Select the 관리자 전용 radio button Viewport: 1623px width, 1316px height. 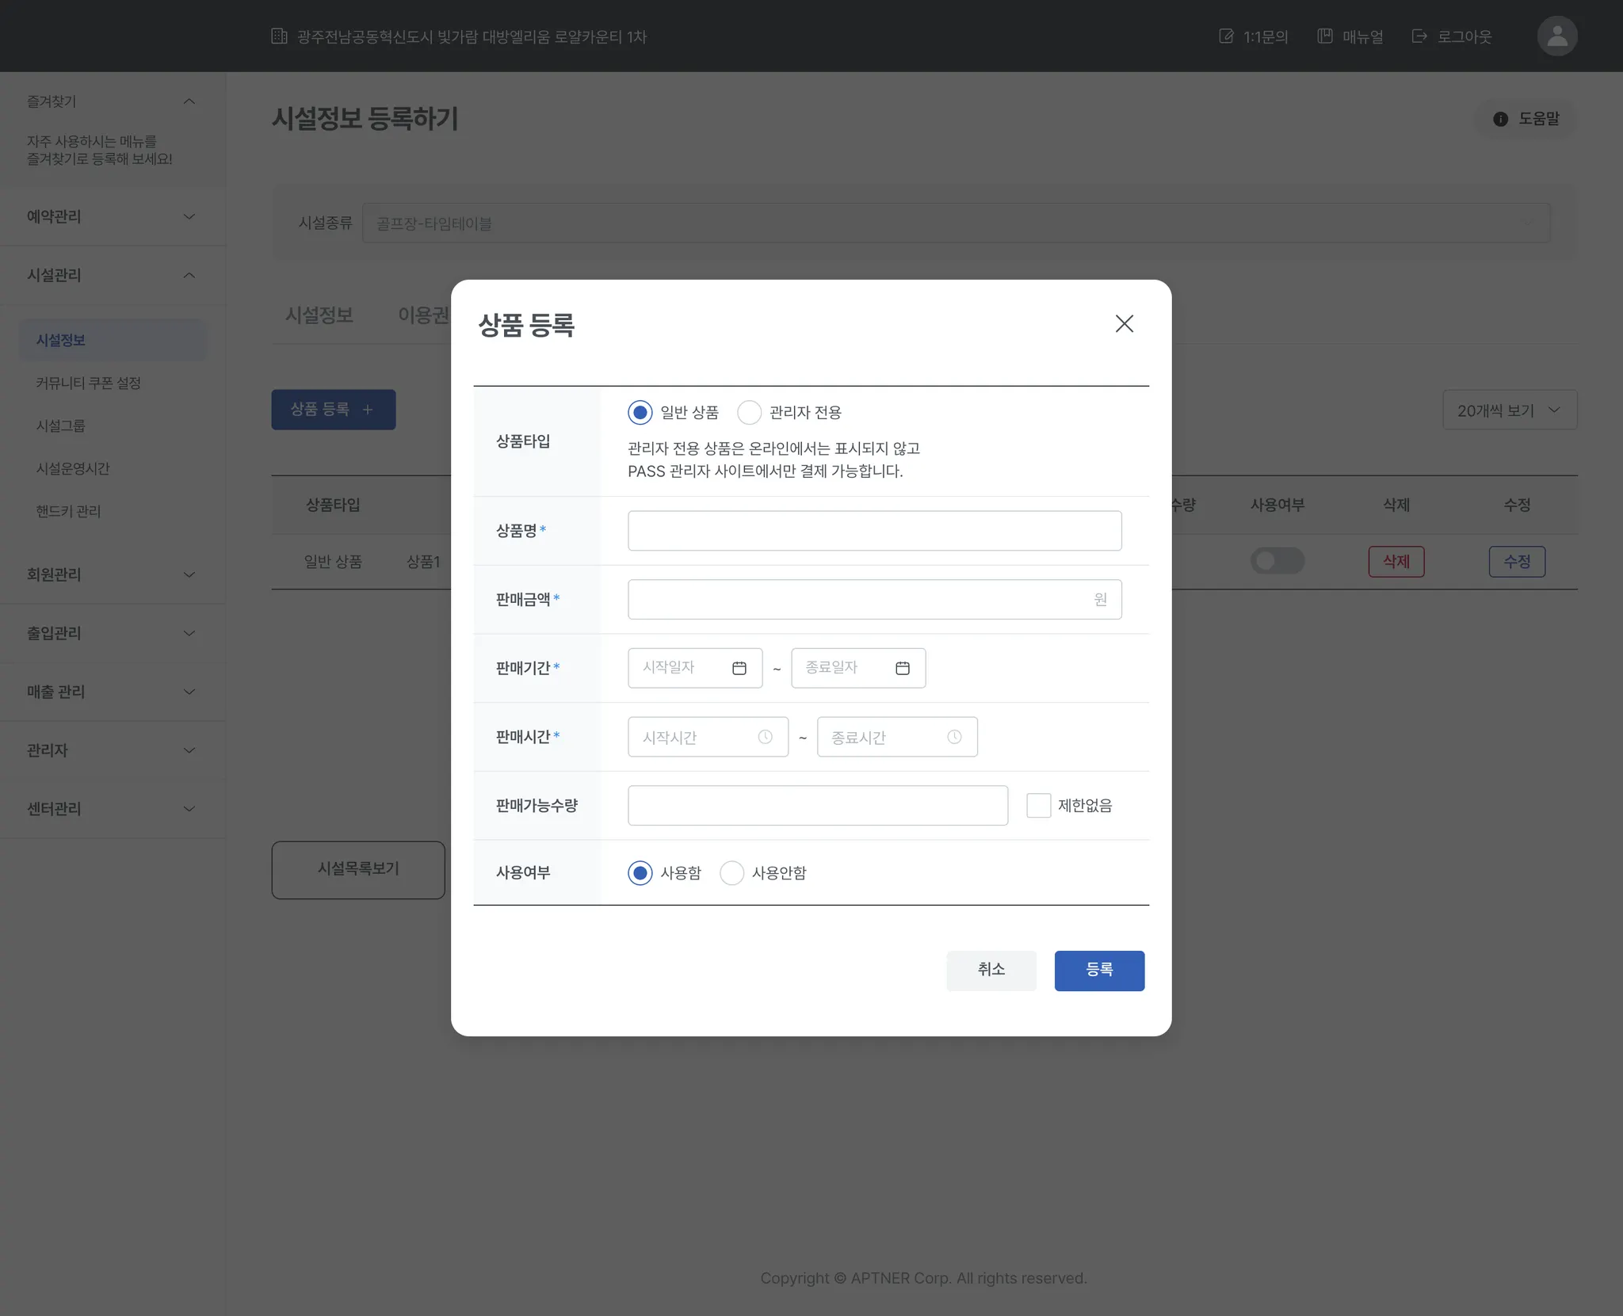coord(749,412)
